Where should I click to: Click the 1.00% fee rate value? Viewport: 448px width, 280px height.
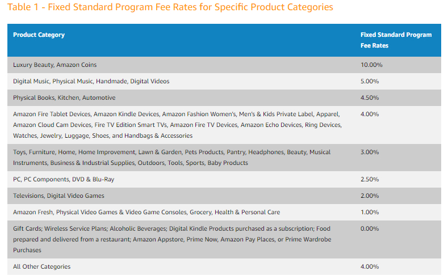click(x=370, y=212)
